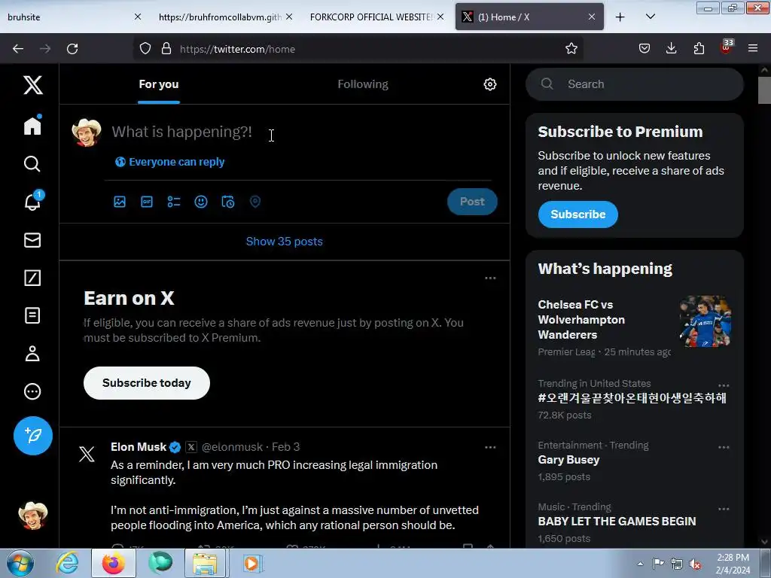Add media image icon to post

tap(120, 202)
